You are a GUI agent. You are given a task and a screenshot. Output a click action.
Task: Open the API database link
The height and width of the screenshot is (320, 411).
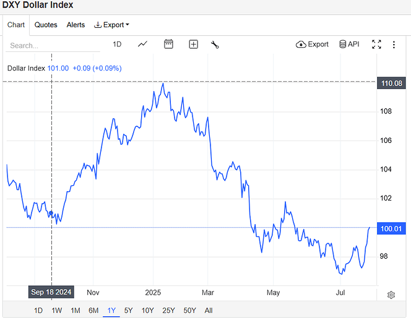tap(349, 44)
